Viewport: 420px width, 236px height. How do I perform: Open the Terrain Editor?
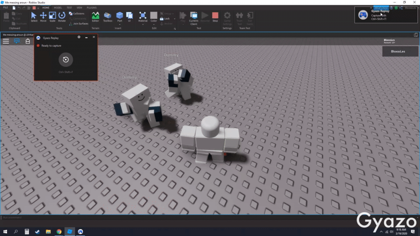95,17
